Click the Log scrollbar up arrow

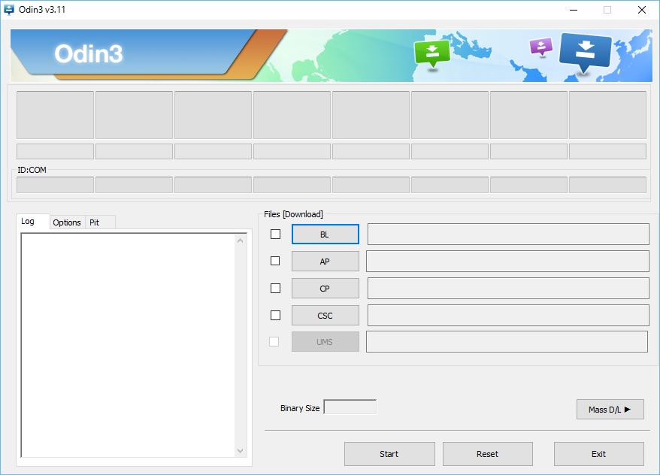[x=241, y=241]
